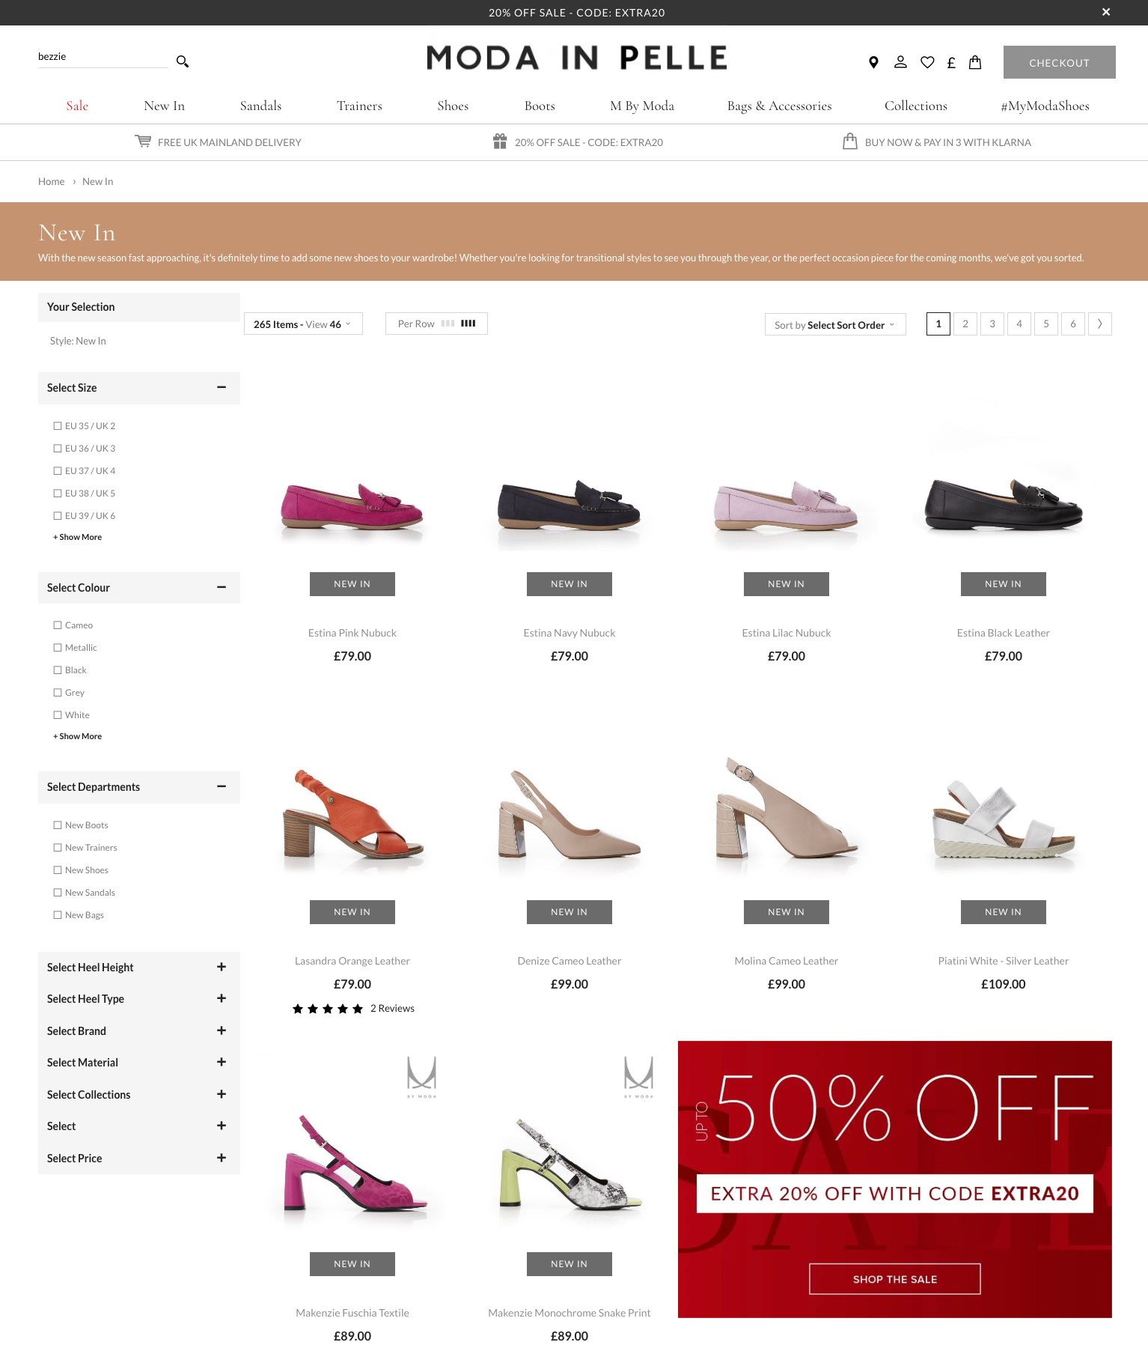Open the M By Moda menu
Image resolution: width=1148 pixels, height=1360 pixels.
tap(642, 106)
